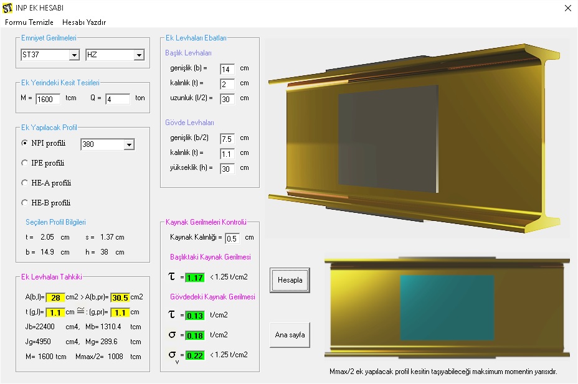Click the M moment input field

coord(48,99)
